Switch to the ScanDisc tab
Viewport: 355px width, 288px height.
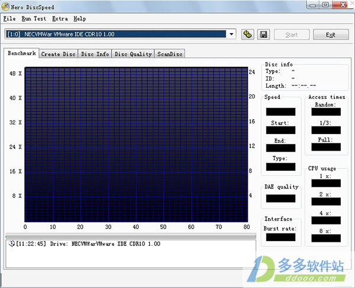(170, 54)
